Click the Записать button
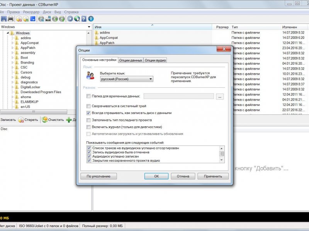 tap(8, 120)
